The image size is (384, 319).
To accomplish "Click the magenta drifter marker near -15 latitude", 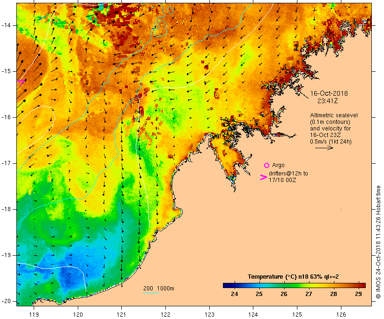I will click(x=21, y=82).
